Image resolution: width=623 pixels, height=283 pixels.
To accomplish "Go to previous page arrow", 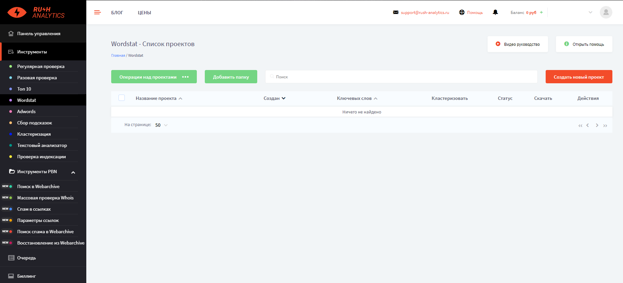I will pos(587,125).
